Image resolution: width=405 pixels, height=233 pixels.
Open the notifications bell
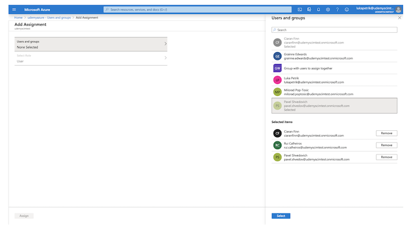coord(318,10)
